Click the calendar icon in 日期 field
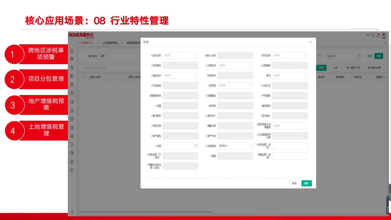This screenshot has width=391, height=220. [196, 146]
